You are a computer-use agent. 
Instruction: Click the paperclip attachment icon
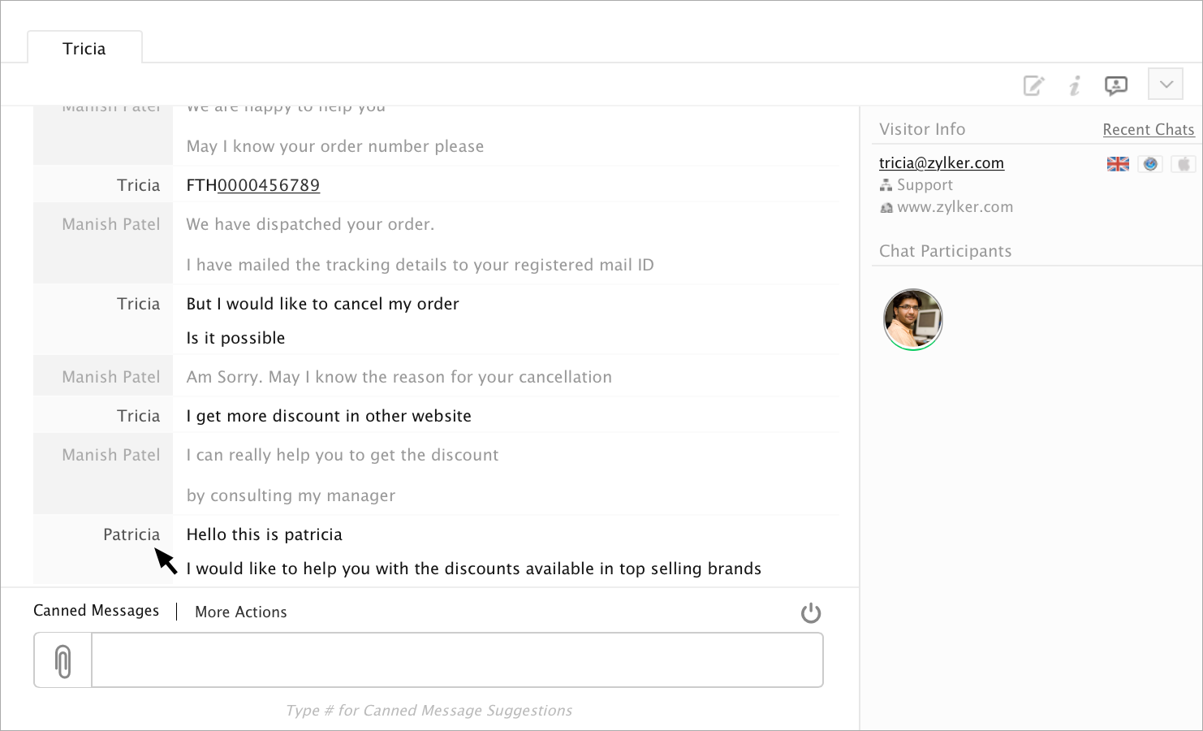click(x=63, y=660)
